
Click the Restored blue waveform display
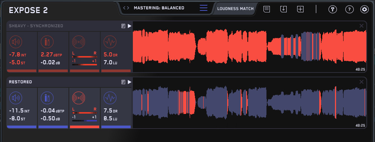click(250, 103)
